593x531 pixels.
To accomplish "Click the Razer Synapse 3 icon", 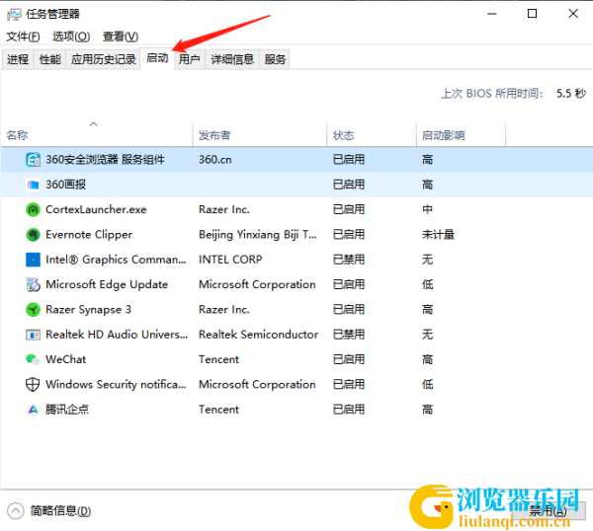I will pyautogui.click(x=33, y=310).
